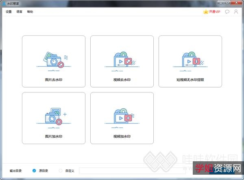Click the output directory path field

tap(133, 171)
